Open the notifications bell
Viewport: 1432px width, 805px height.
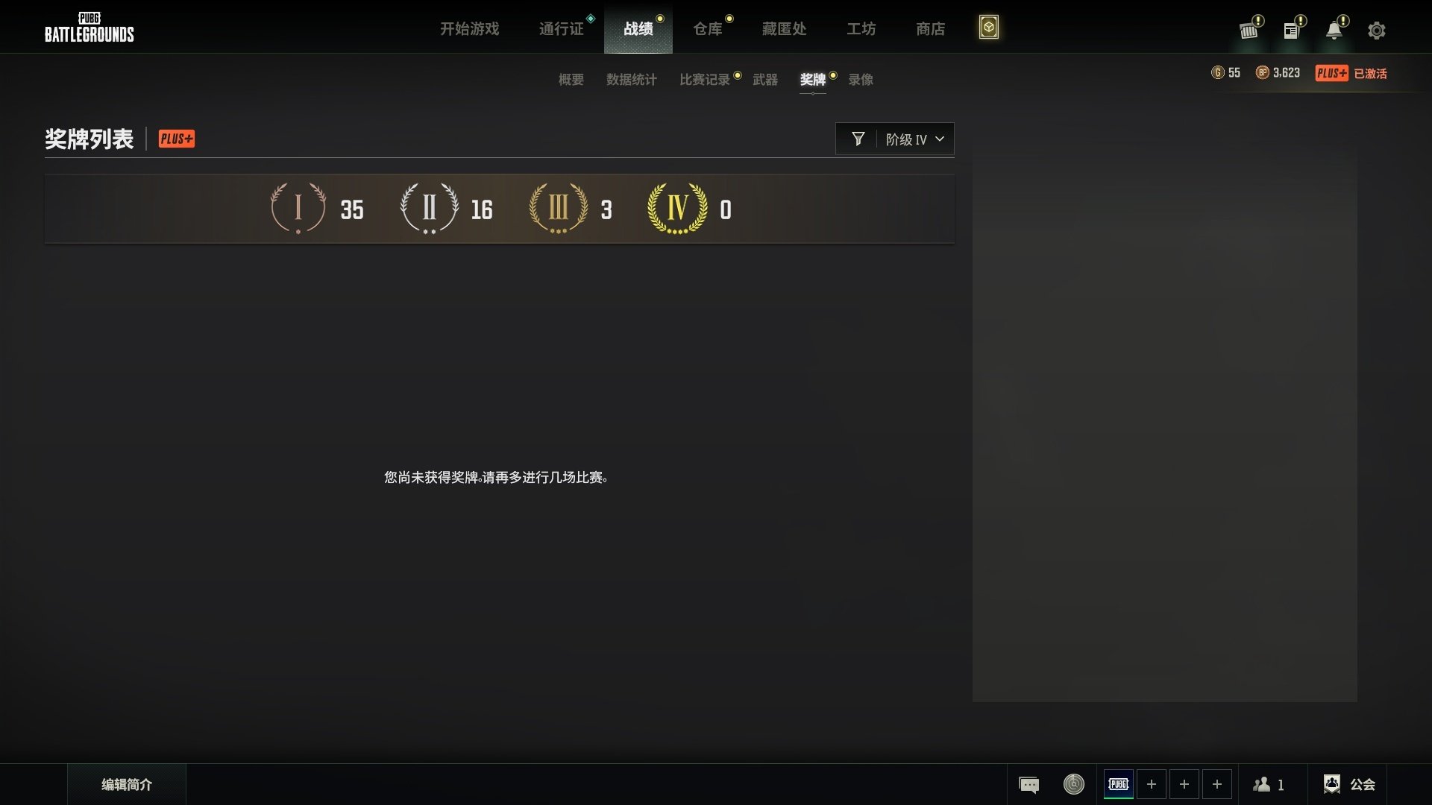(1335, 30)
